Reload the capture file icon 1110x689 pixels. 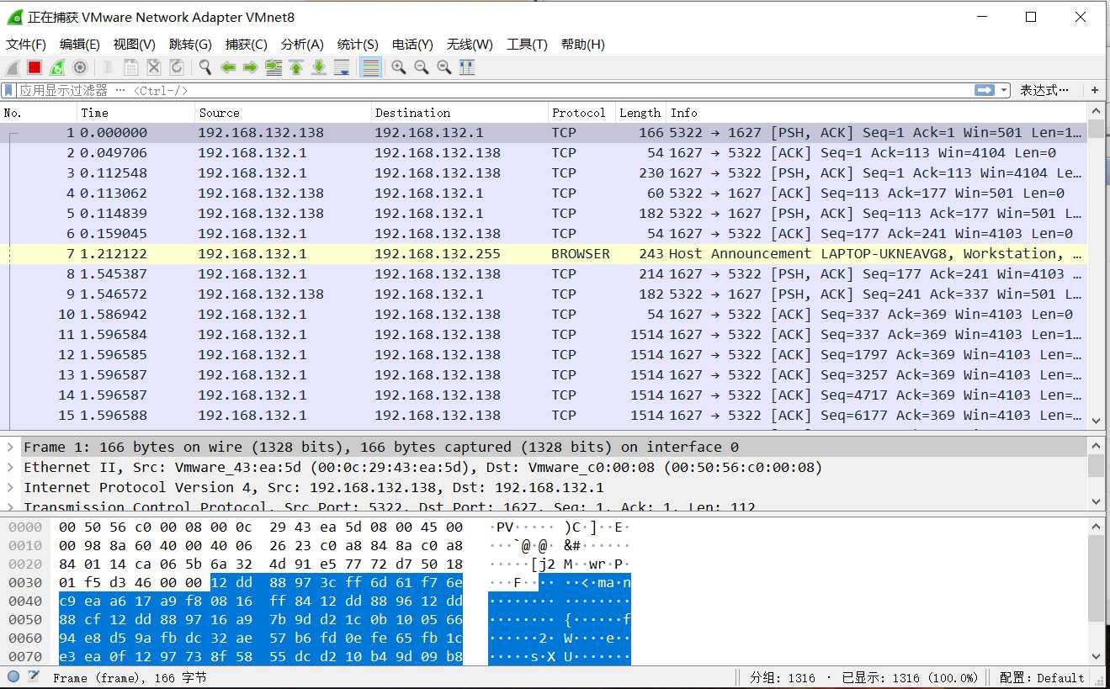pyautogui.click(x=177, y=68)
